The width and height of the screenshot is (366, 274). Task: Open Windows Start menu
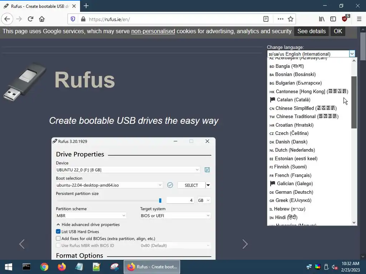9,267
